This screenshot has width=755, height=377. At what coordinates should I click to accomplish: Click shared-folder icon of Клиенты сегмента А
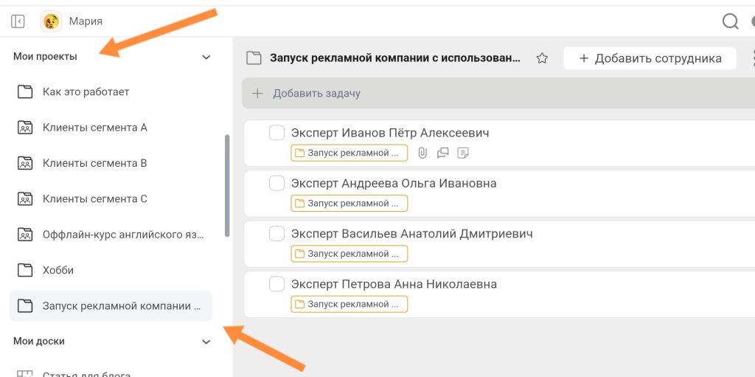tap(25, 128)
